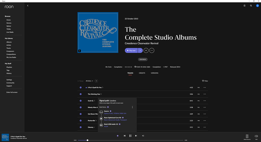The height and width of the screenshot is (142, 261).
Task: Open dropdown arrow beside Play now
Action: [140, 50]
